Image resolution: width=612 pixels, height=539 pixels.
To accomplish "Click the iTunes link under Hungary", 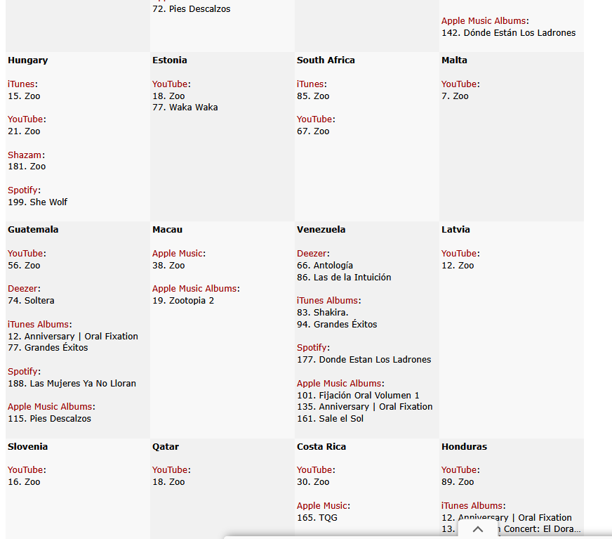I will pos(21,84).
